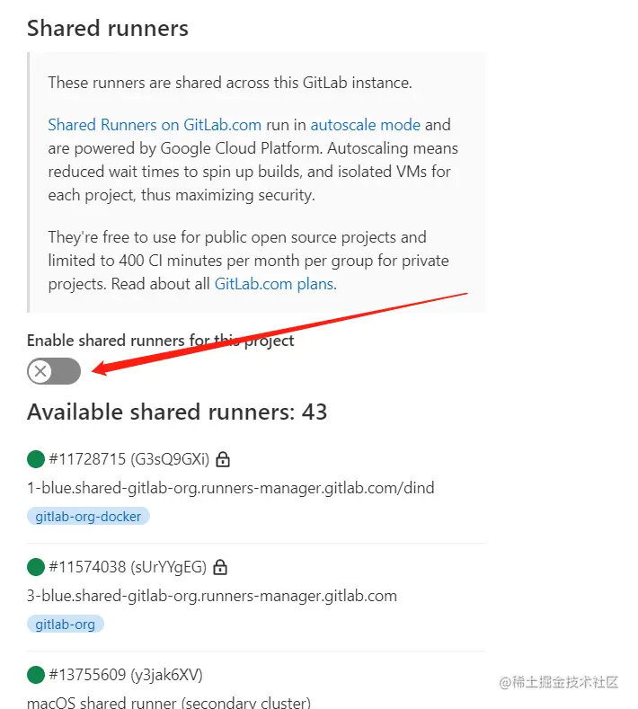
Task: Click runner ID #11574038 (sUrYYgEG)
Action: point(128,566)
